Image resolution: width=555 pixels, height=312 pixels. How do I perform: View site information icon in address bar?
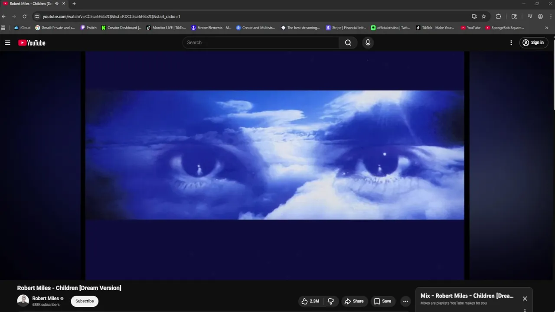pyautogui.click(x=37, y=16)
